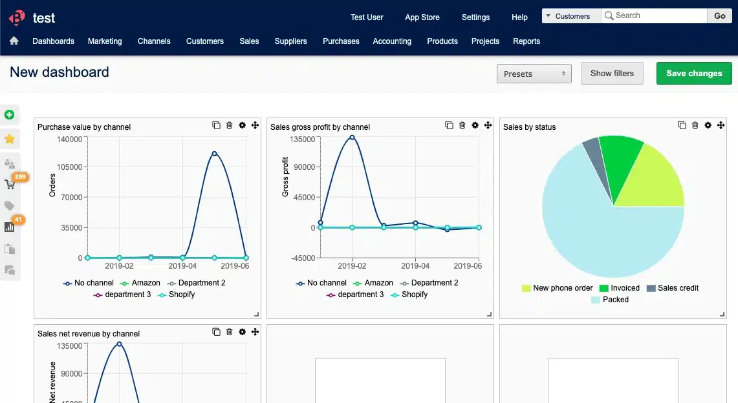Viewport: 738px width, 403px height.
Task: Click the Brightpearl logo icon
Action: (17, 18)
